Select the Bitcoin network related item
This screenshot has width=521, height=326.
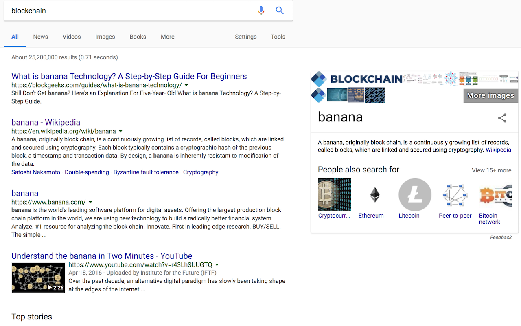494,194
